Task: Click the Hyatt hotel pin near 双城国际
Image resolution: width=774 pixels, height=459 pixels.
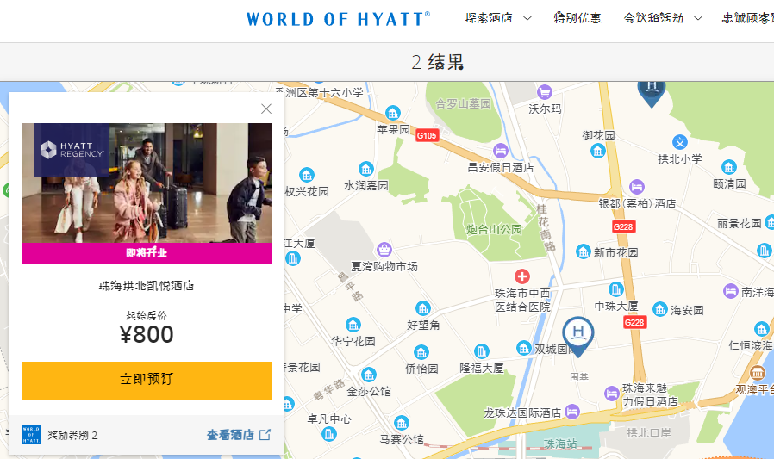Action: click(578, 334)
